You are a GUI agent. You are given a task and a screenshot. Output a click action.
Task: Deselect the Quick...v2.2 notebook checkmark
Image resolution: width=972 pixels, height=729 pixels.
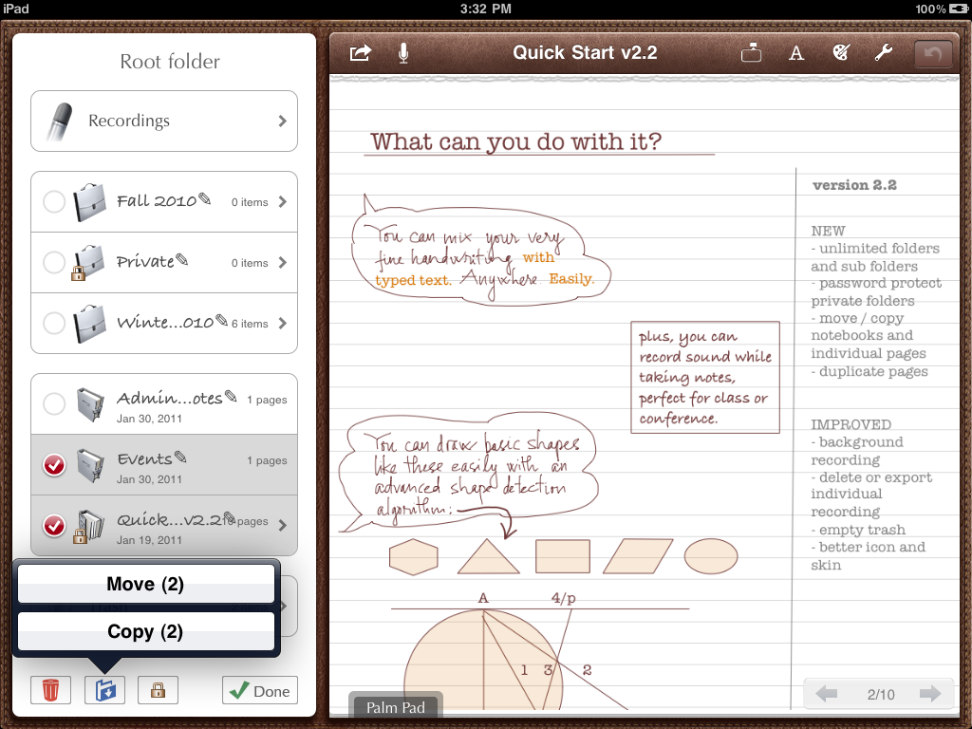point(54,526)
